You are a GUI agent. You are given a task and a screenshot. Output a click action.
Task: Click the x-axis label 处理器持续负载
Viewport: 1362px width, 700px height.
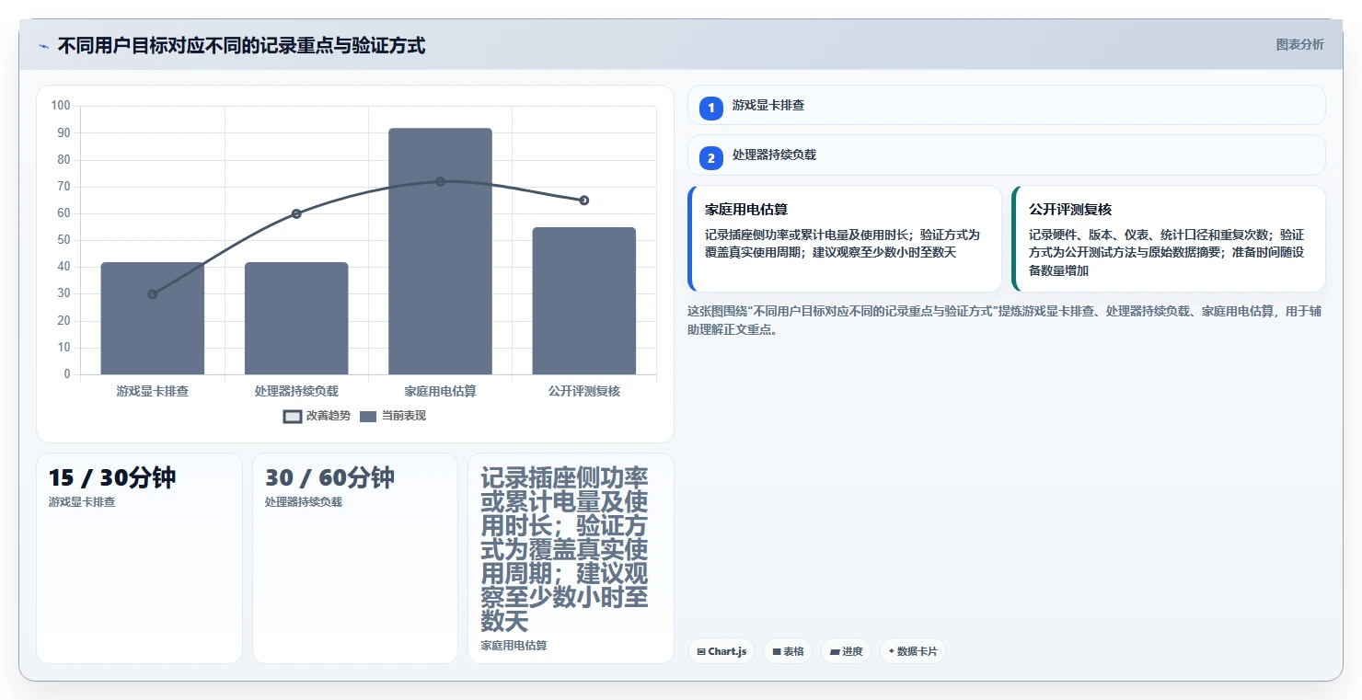(x=296, y=391)
